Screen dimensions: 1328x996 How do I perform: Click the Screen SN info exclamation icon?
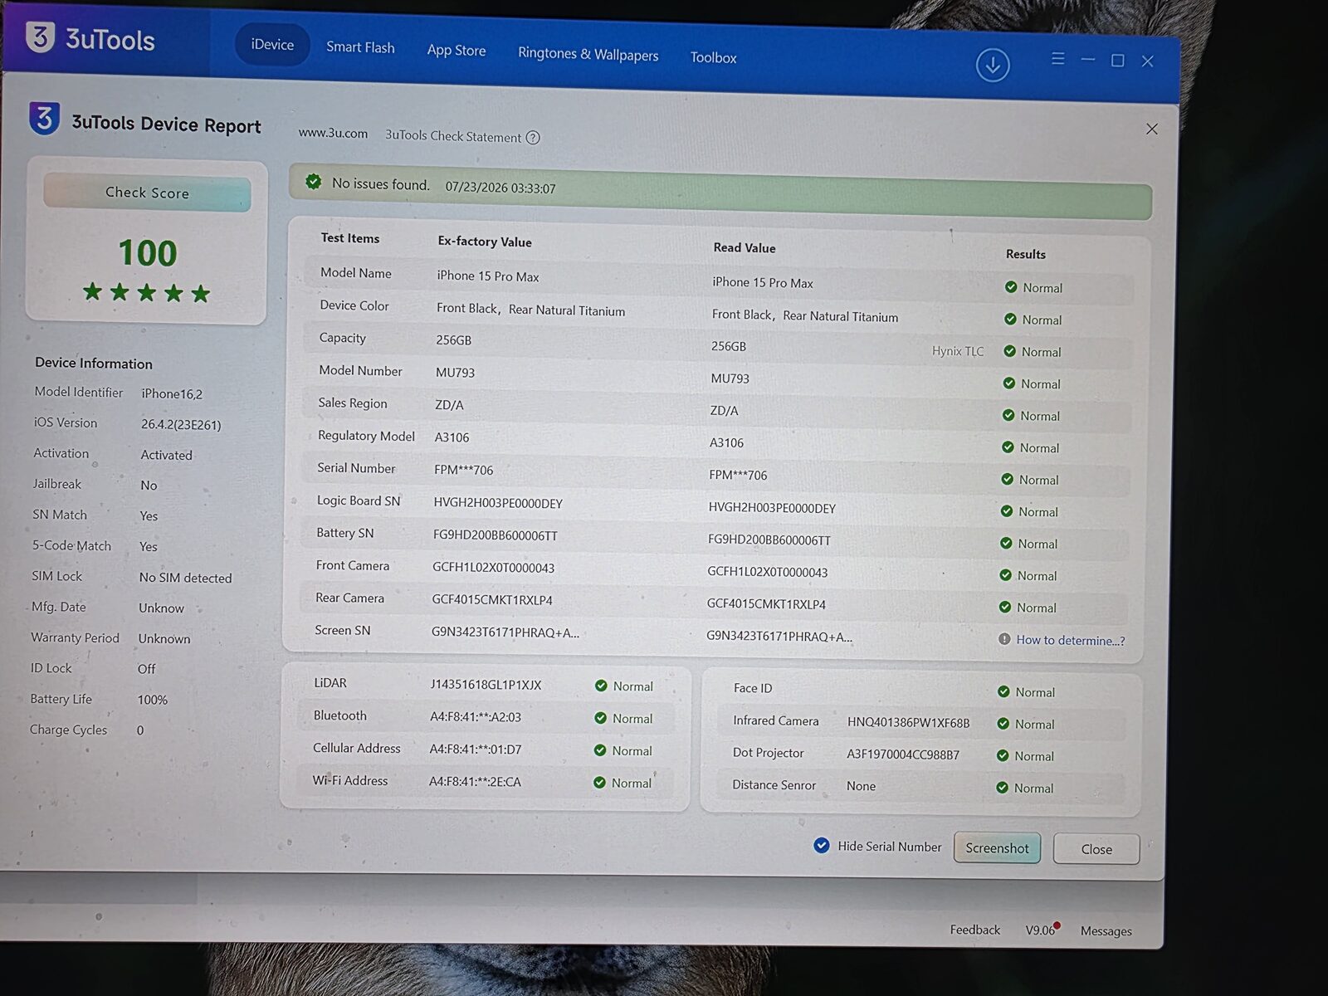coord(1004,639)
